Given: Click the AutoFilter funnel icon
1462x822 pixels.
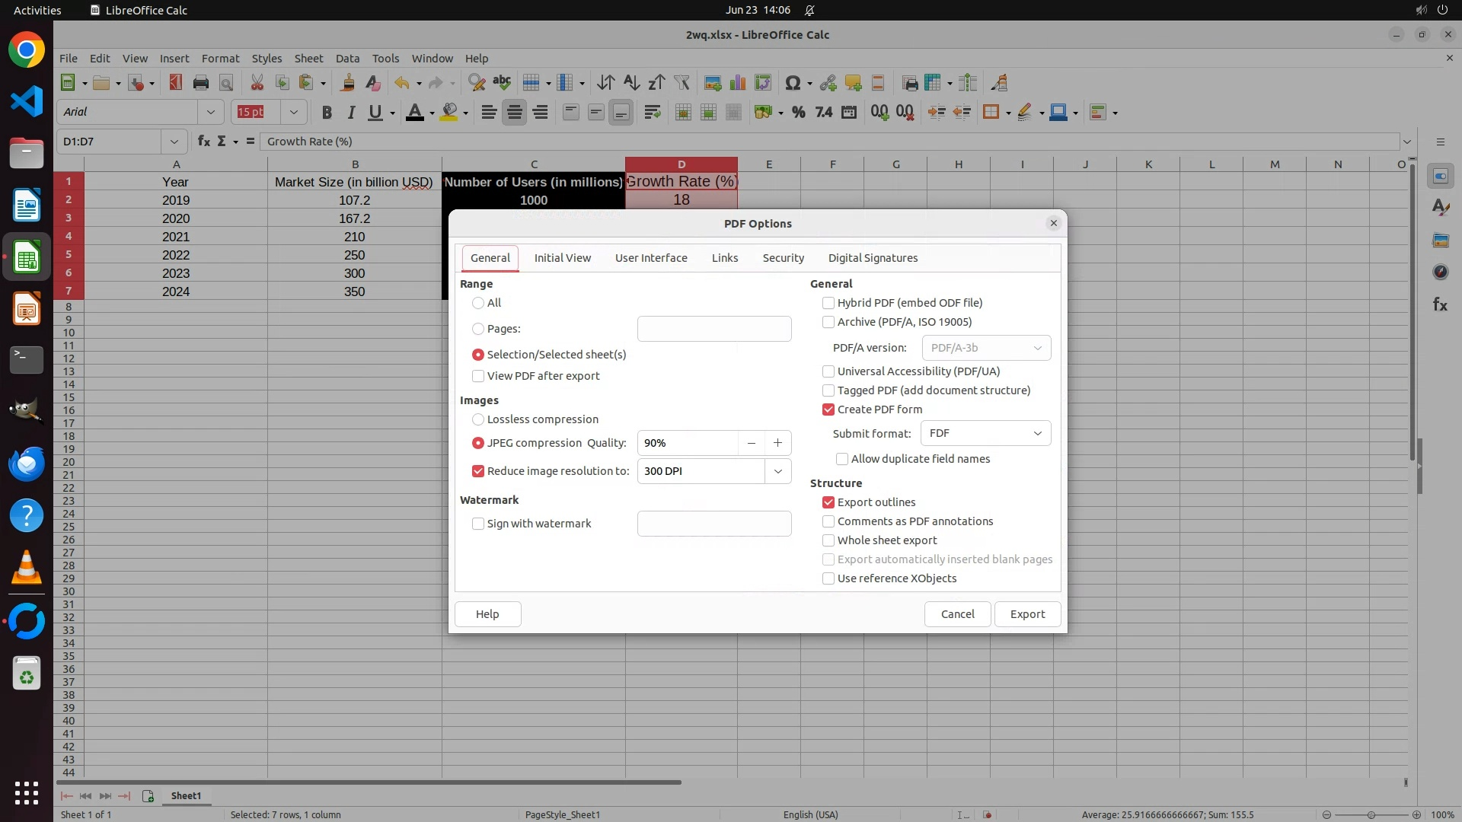Looking at the screenshot, I should tap(682, 83).
